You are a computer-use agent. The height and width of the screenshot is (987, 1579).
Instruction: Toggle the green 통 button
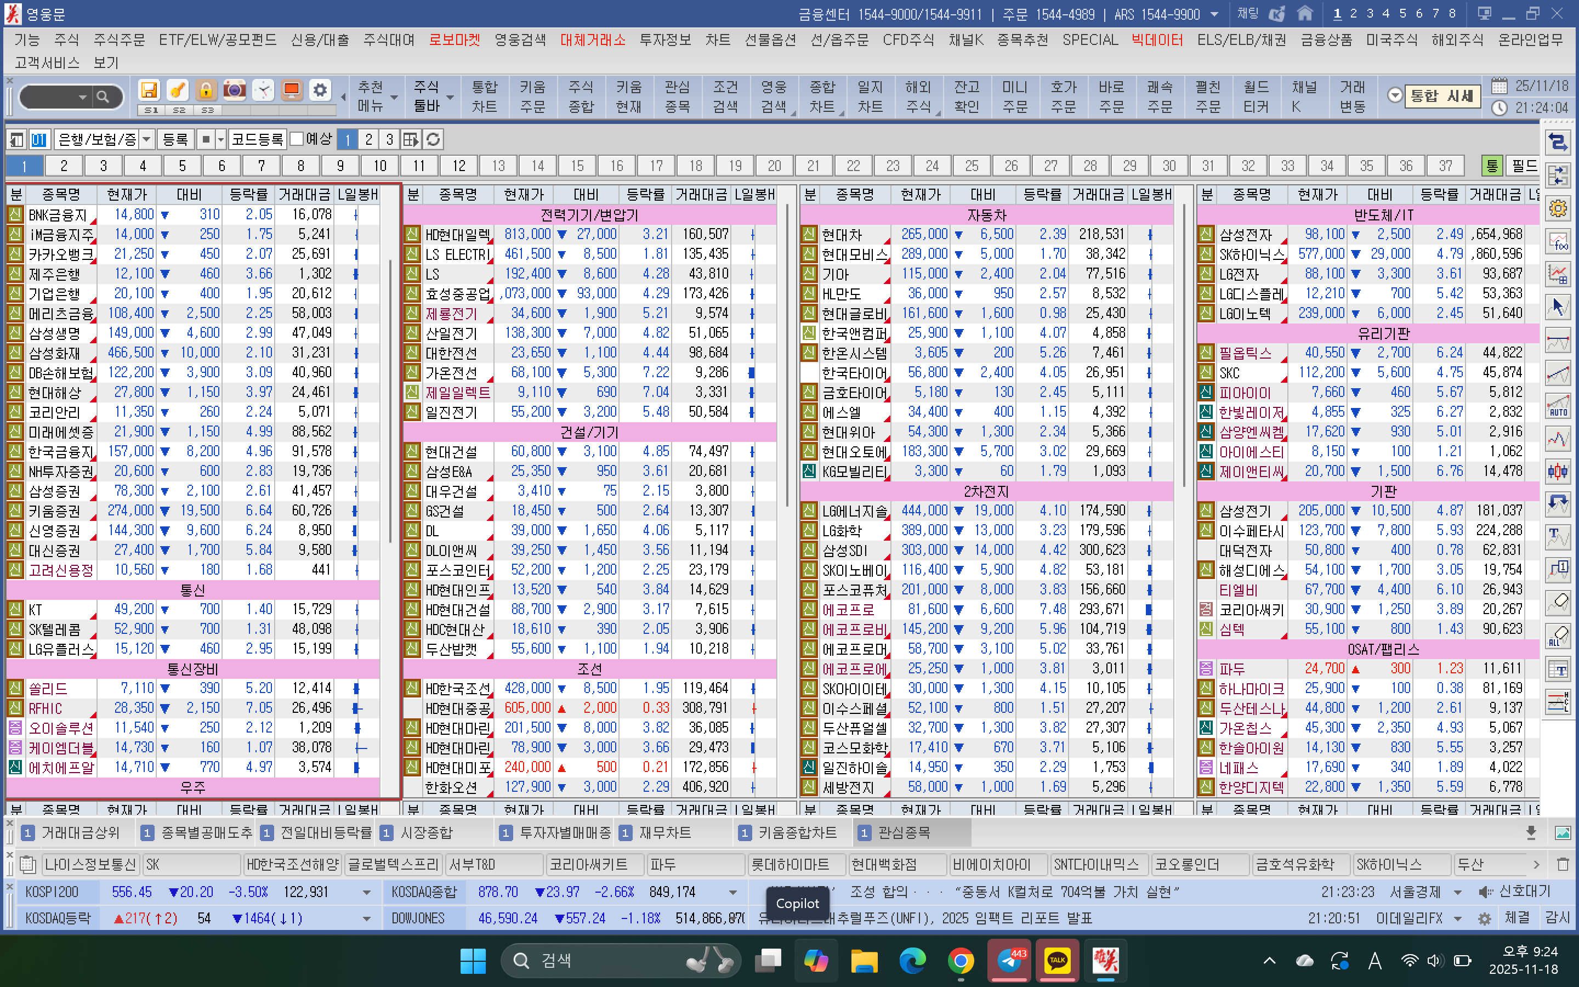click(x=1492, y=166)
